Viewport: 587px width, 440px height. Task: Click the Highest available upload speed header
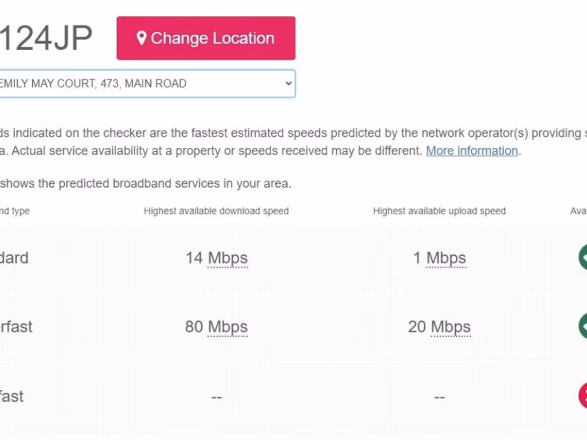439,211
